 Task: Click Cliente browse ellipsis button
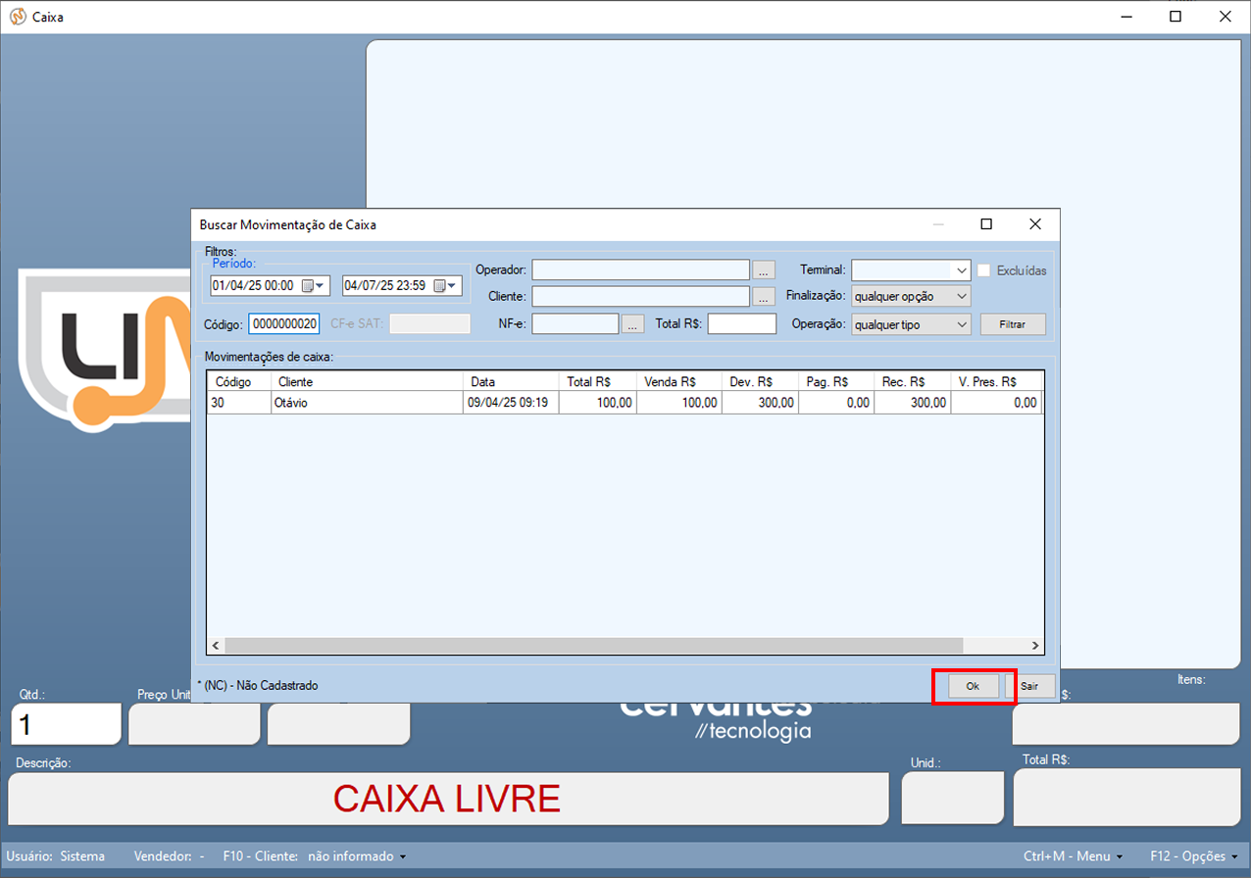(764, 297)
